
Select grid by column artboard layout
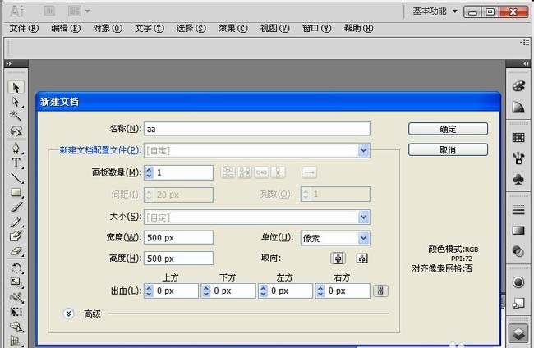(245, 172)
